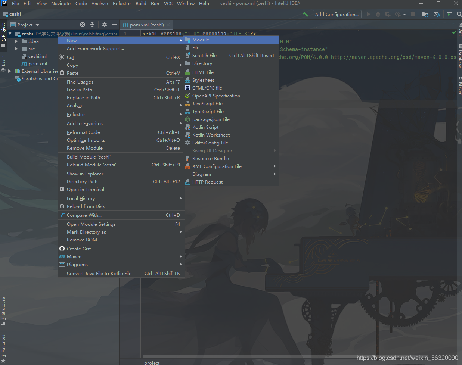Create an HTTP Request file

point(232,182)
